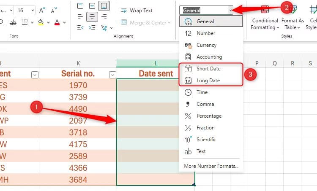This screenshot has width=317, height=191.
Task: Click the text orientation icon
Action: [104, 28]
